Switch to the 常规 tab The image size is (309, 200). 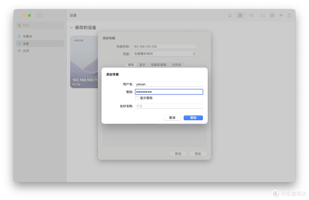131,65
